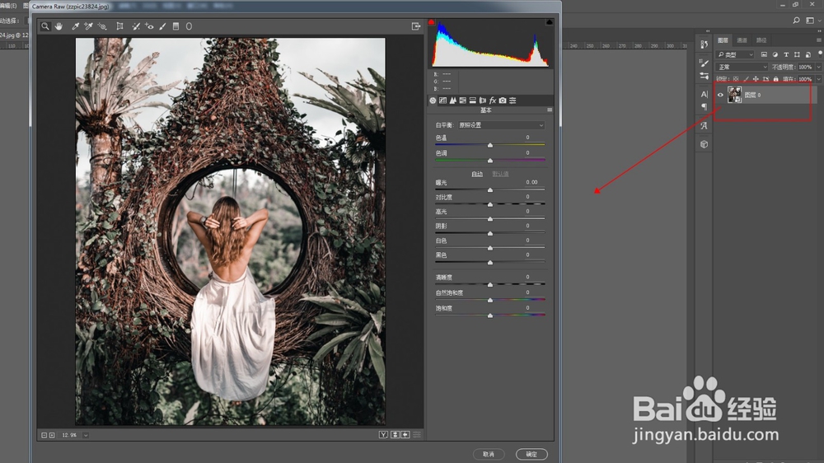
Task: Click the 取消 cancel button
Action: pos(488,454)
